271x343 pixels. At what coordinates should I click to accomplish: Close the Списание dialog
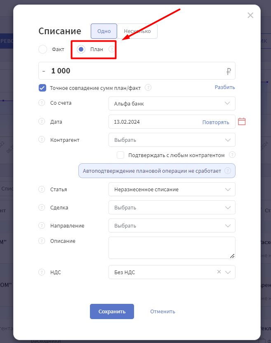250,15
